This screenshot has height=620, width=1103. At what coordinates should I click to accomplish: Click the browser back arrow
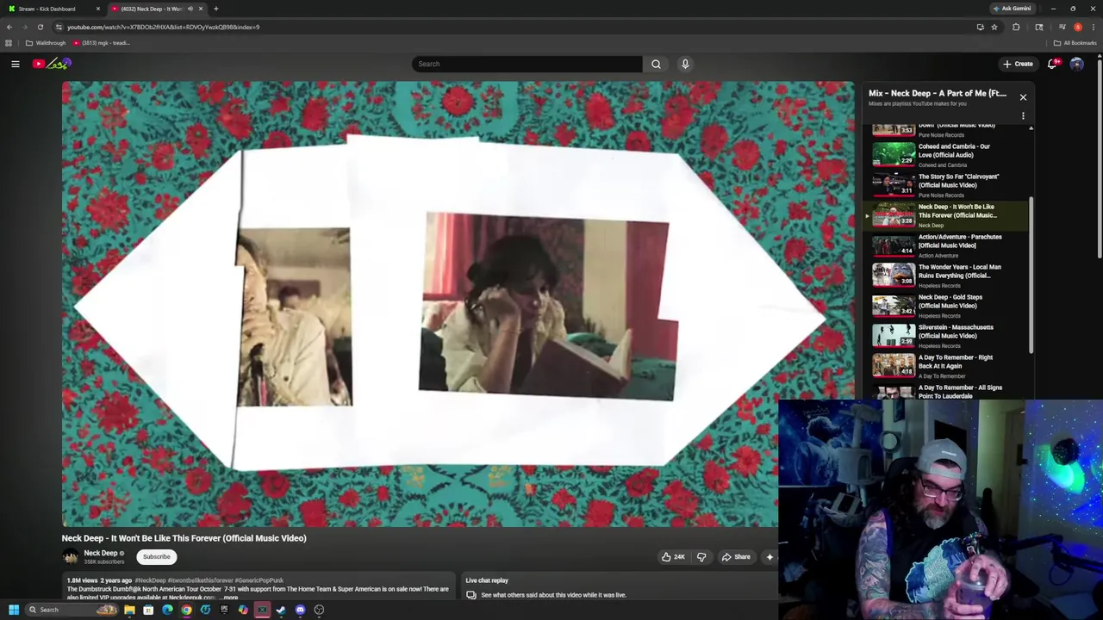coord(9,27)
